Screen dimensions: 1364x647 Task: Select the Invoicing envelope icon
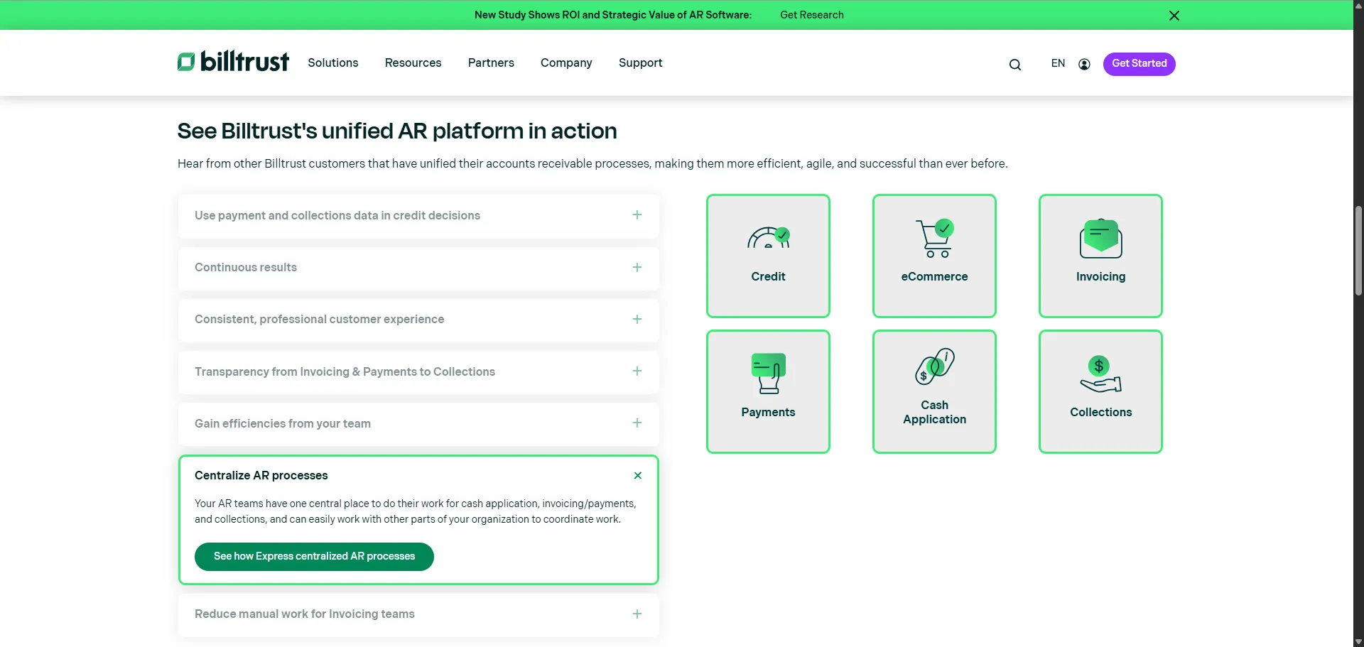[1100, 239]
